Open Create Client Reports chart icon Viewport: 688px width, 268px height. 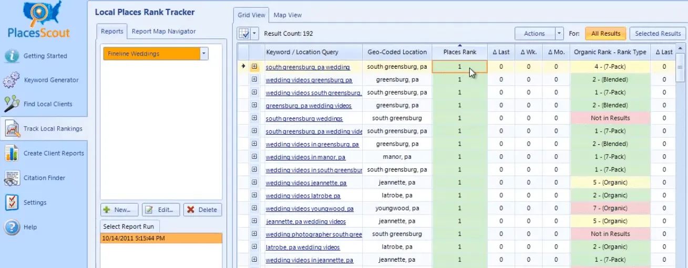[x=12, y=153]
